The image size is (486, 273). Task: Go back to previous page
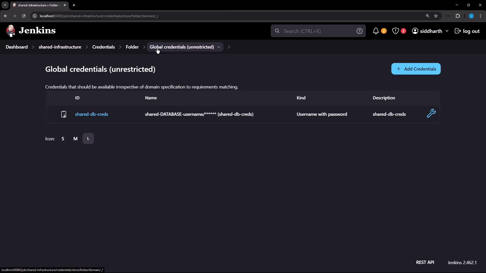pos(6,16)
